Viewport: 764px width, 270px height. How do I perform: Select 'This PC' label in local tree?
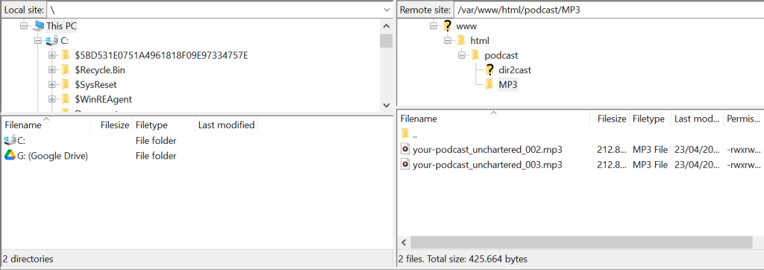[61, 26]
